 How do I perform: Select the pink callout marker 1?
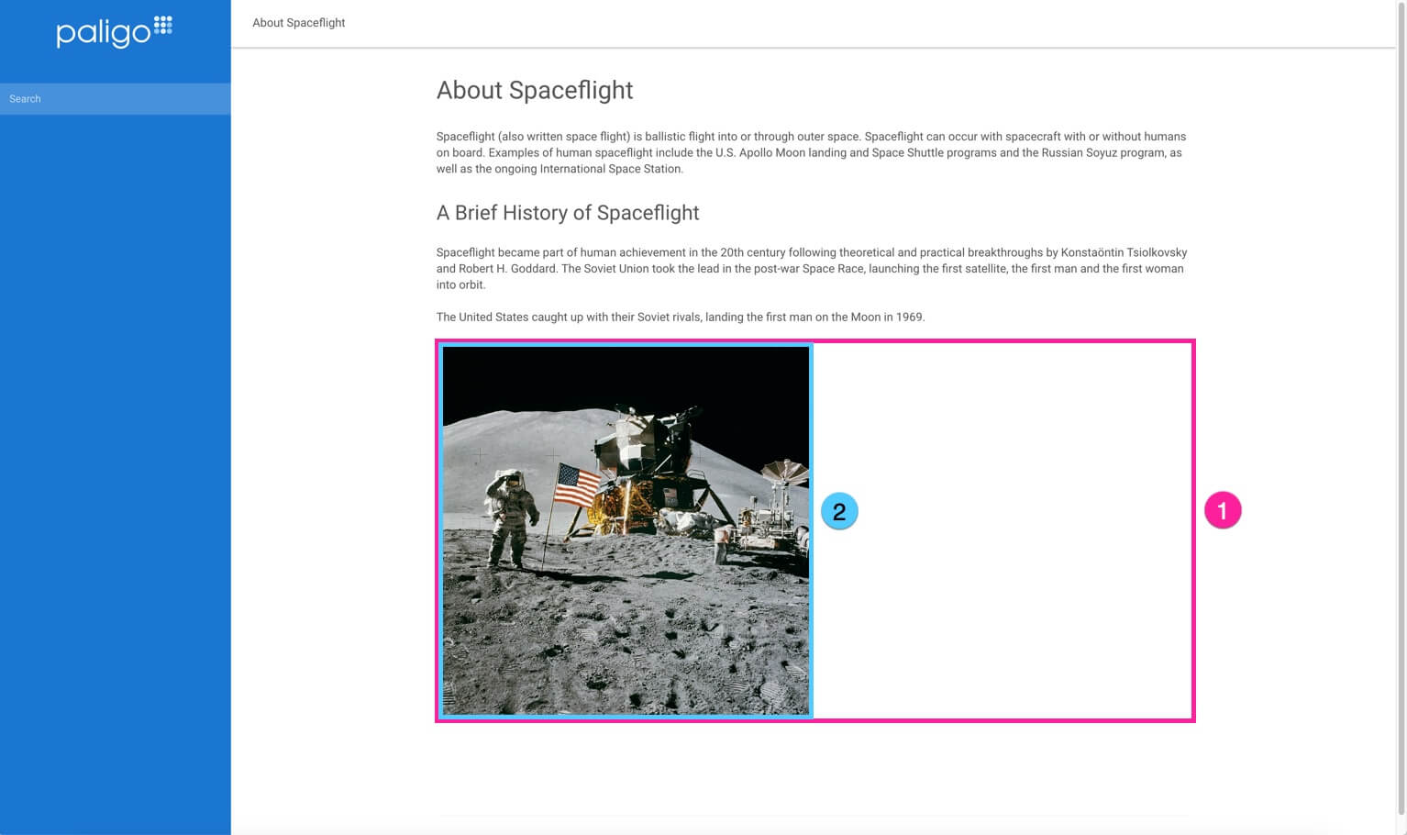pos(1223,510)
